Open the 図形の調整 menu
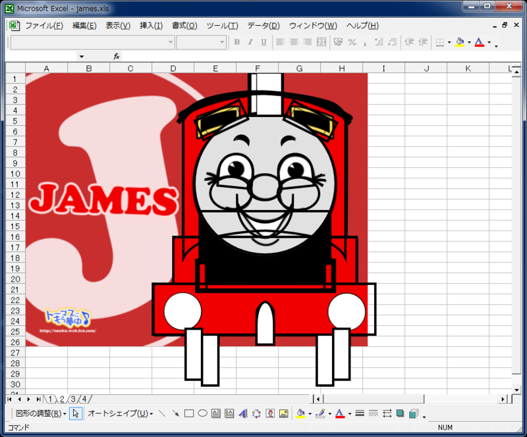Screen dimensions: 527x437 click(41, 413)
